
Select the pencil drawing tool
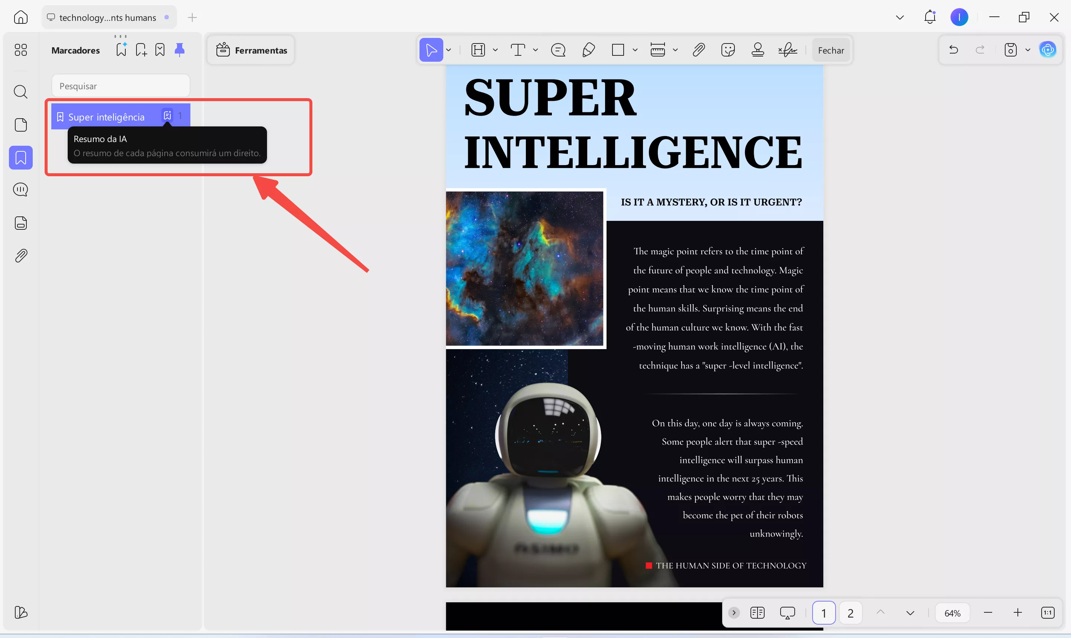tap(588, 50)
